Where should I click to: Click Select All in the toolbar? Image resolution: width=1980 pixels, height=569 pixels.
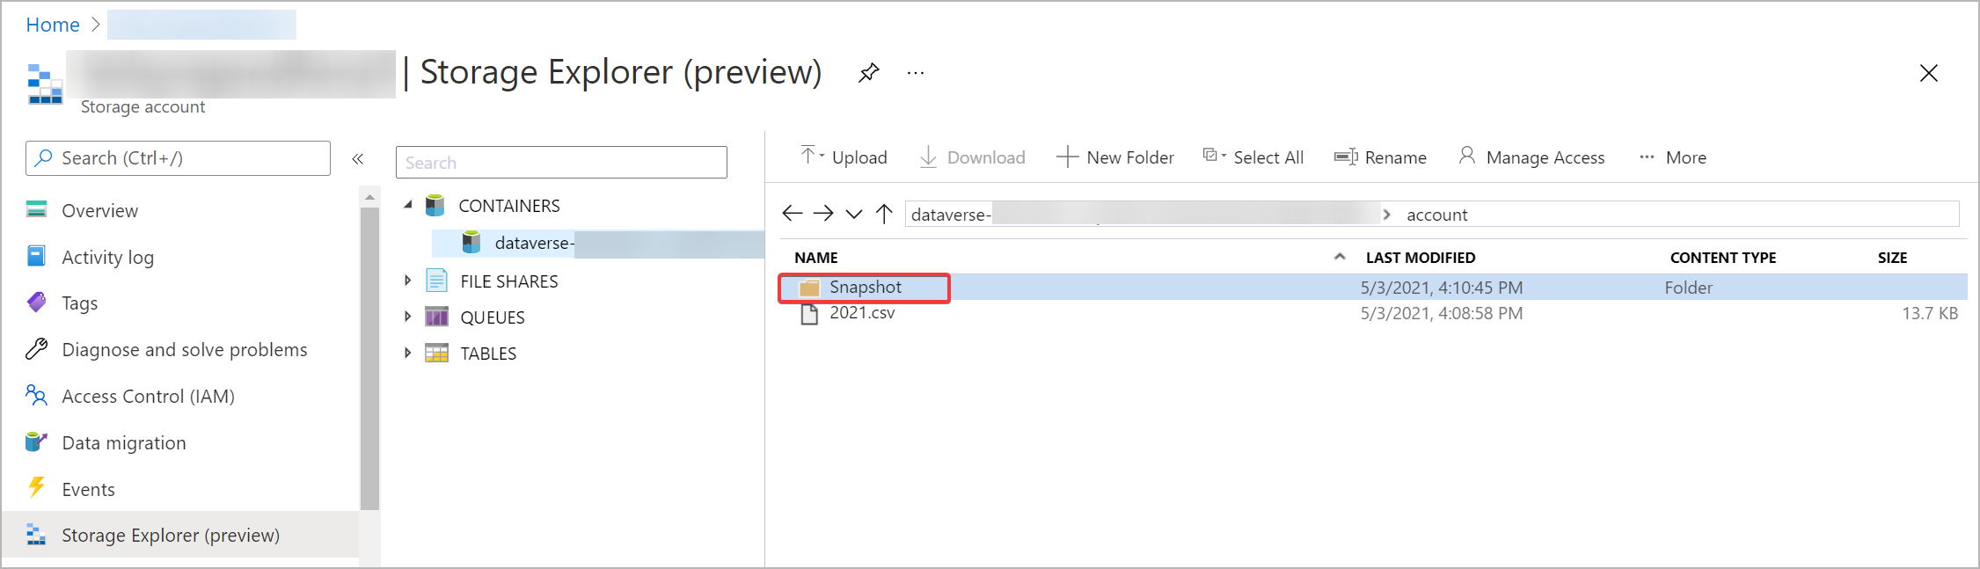pyautogui.click(x=1253, y=157)
